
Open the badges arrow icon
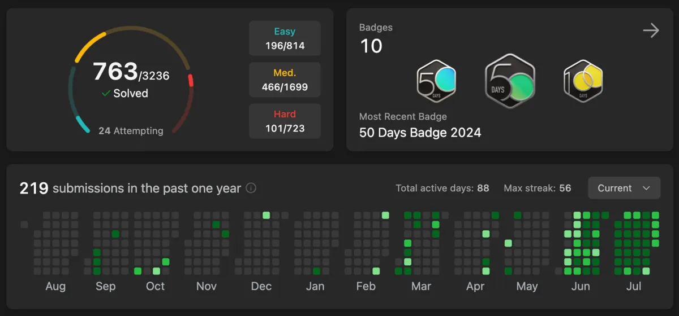651,31
